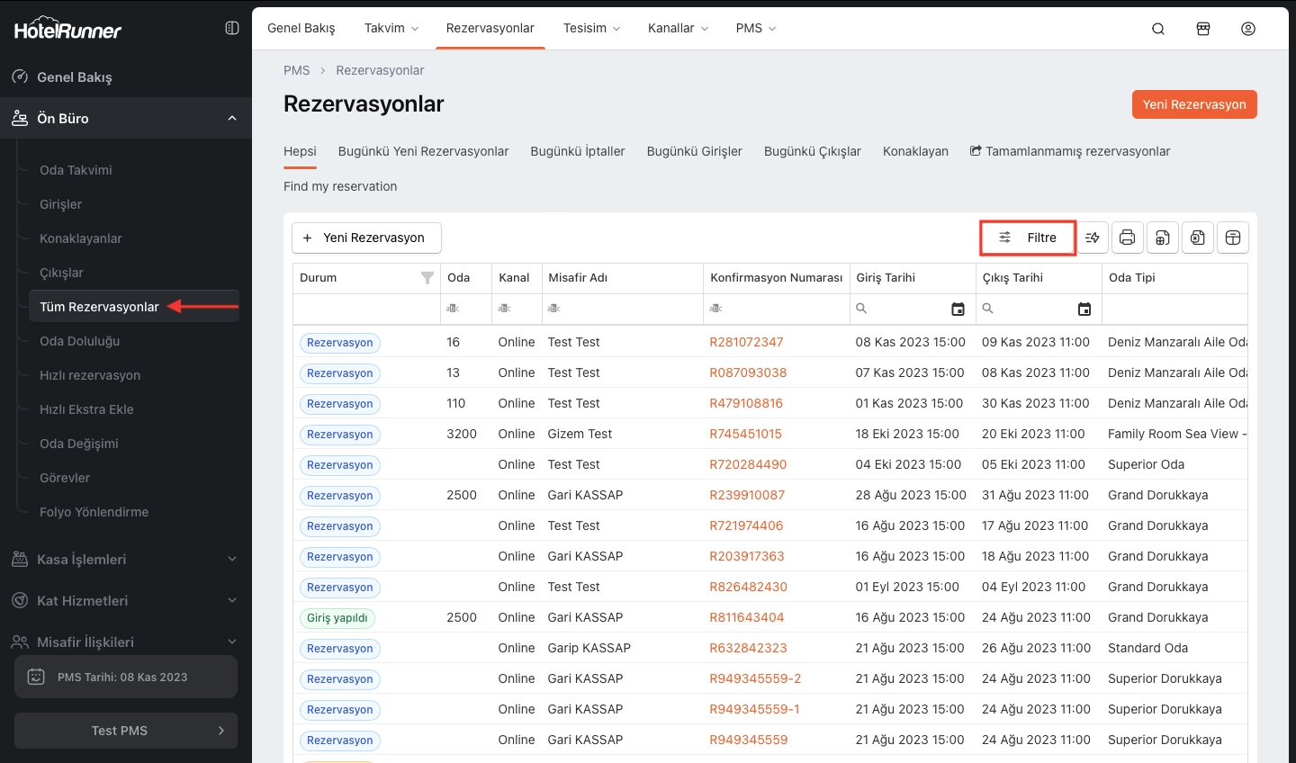Image resolution: width=1296 pixels, height=763 pixels.
Task: Collapse the Ön Büro sidebar section
Action: 232,118
